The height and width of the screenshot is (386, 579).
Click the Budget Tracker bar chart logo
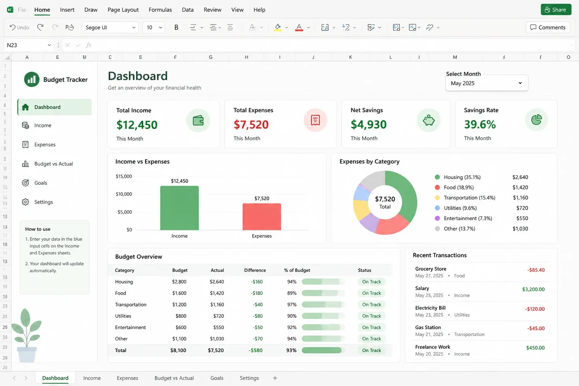pos(32,80)
